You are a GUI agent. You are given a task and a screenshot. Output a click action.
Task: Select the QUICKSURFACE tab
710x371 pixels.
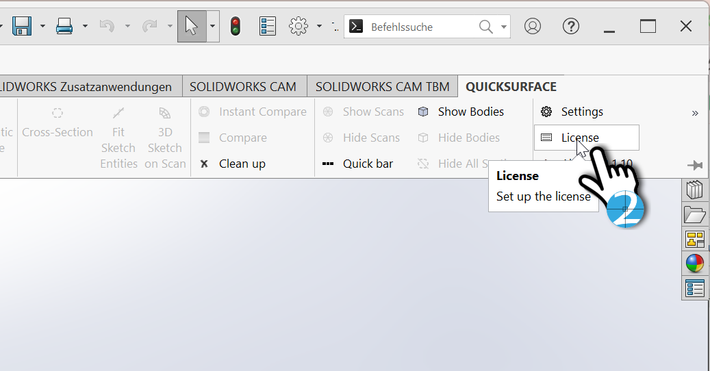(x=511, y=86)
